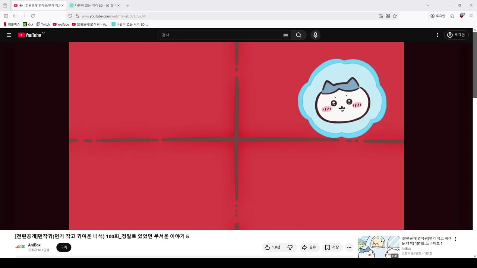Open the browser extensions puzzle icon
Image resolution: width=477 pixels, height=268 pixels.
452,16
